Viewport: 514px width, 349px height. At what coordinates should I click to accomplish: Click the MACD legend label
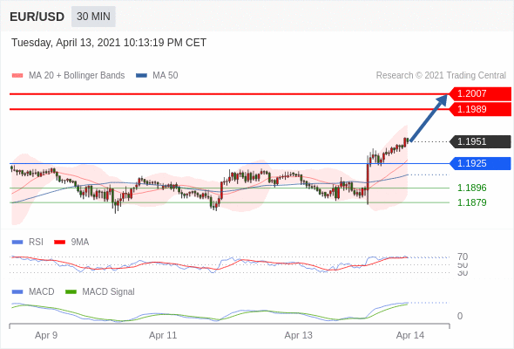pyautogui.click(x=42, y=292)
